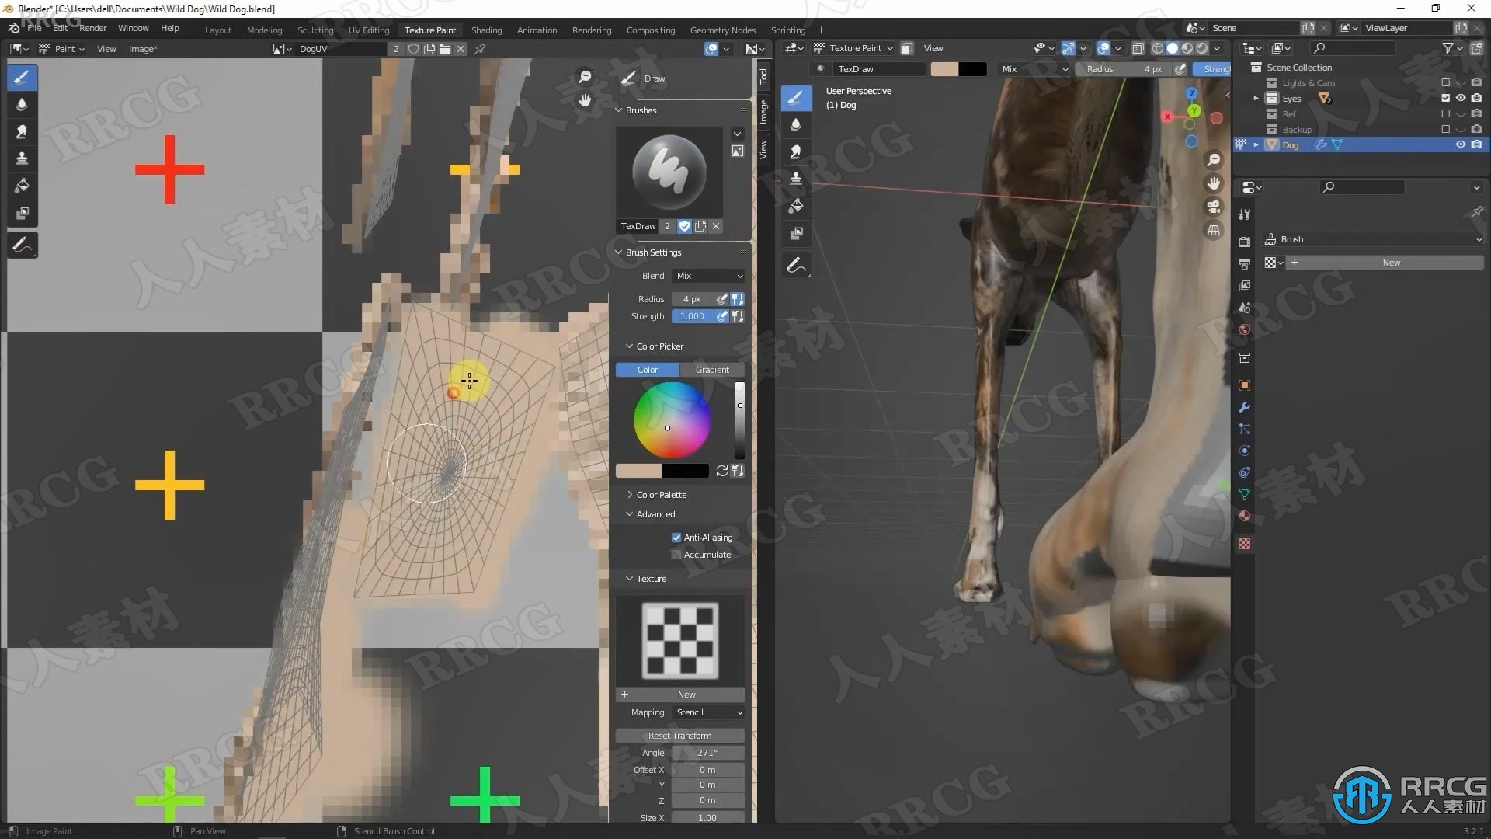Open the UV Editing menu
Image resolution: width=1491 pixels, height=839 pixels.
pyautogui.click(x=367, y=29)
